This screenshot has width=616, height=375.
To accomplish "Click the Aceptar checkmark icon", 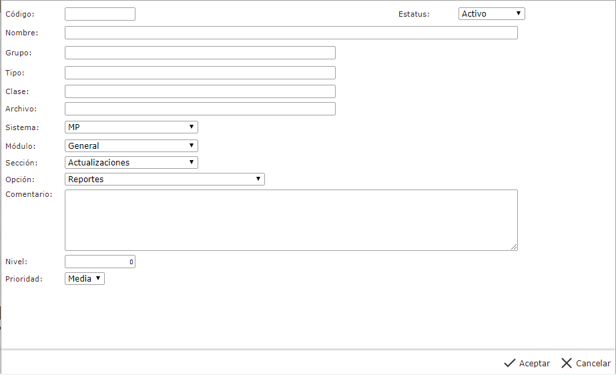I will click(x=510, y=363).
